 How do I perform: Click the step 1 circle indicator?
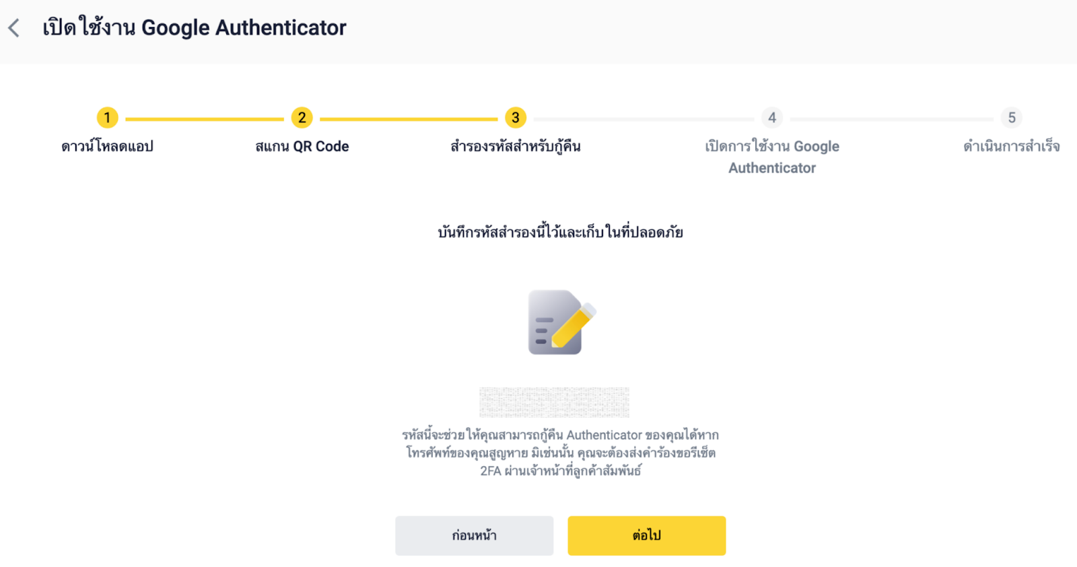tap(107, 118)
